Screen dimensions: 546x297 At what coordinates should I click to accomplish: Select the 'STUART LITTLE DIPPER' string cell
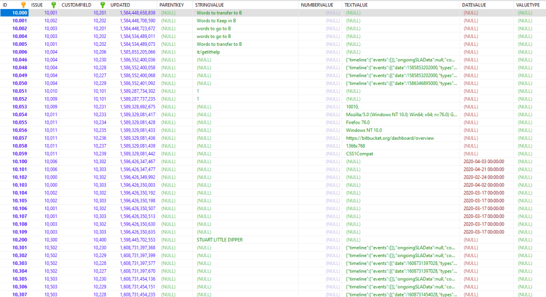click(220, 240)
